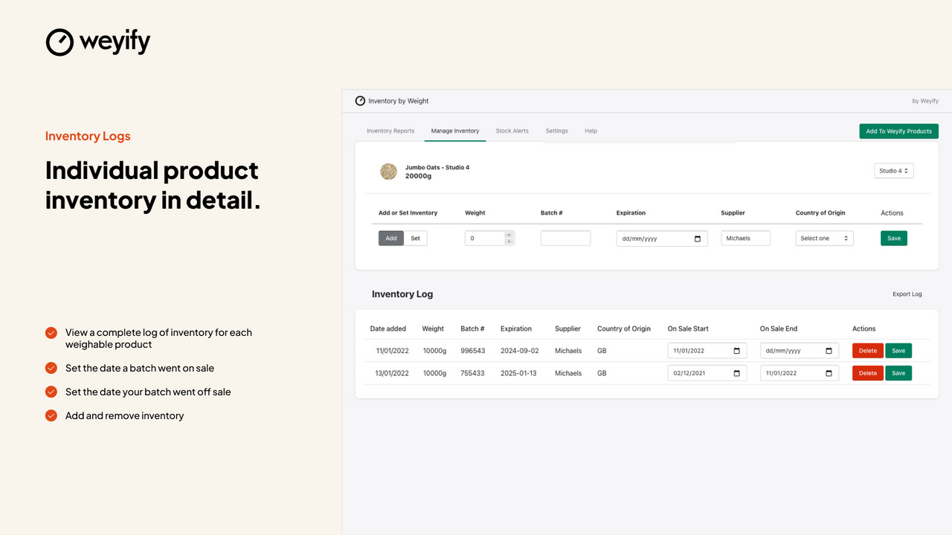Screen dimensions: 952x535
Task: Click On Sale End date for batch 755433
Action: pyautogui.click(x=800, y=373)
